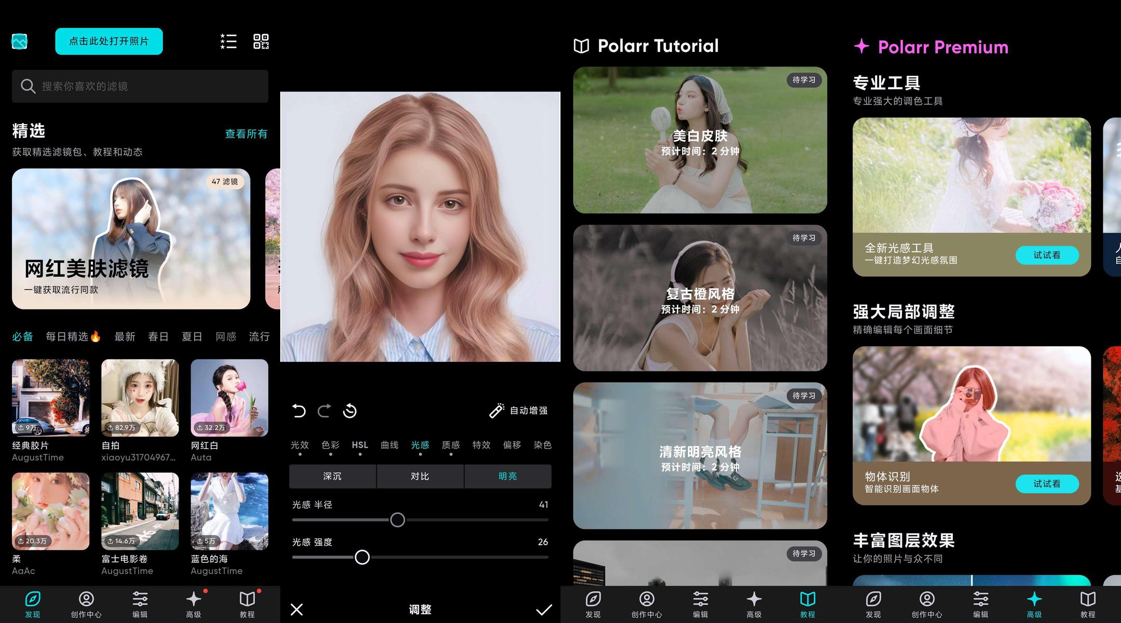The image size is (1121, 623).
Task: Open the 经典胶片 filter thumbnail
Action: click(x=51, y=398)
